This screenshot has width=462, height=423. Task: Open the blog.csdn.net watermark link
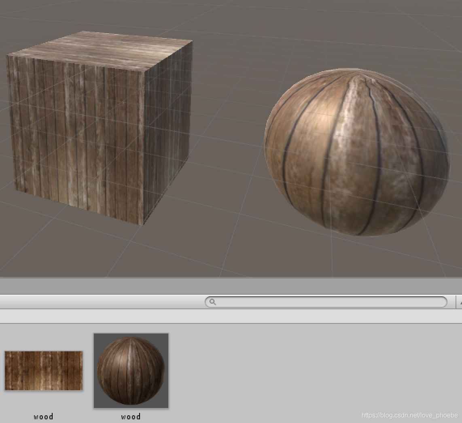tap(409, 415)
